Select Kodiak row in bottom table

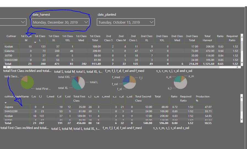click(x=108, y=116)
